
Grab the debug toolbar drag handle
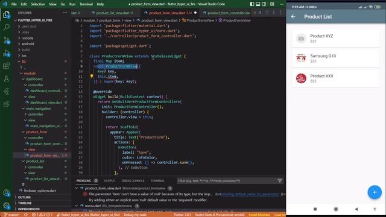pos(255,13)
